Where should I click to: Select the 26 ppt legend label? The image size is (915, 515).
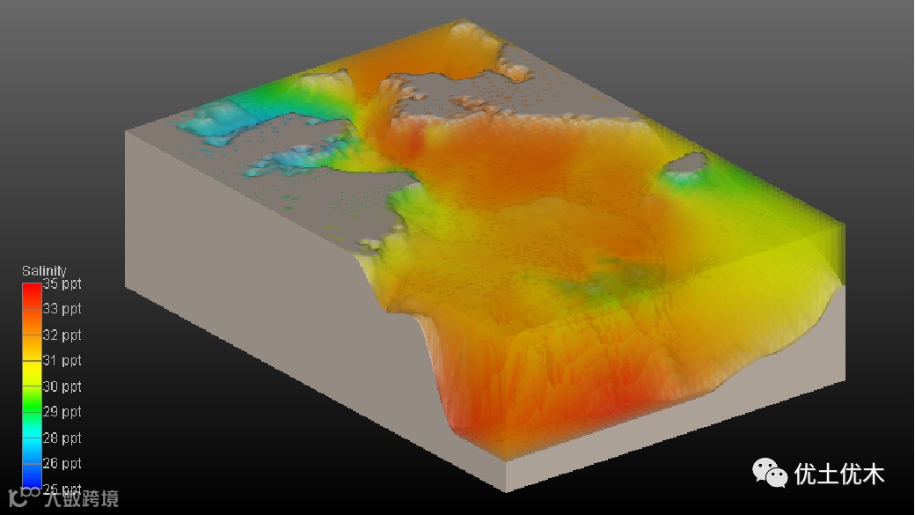(x=62, y=464)
